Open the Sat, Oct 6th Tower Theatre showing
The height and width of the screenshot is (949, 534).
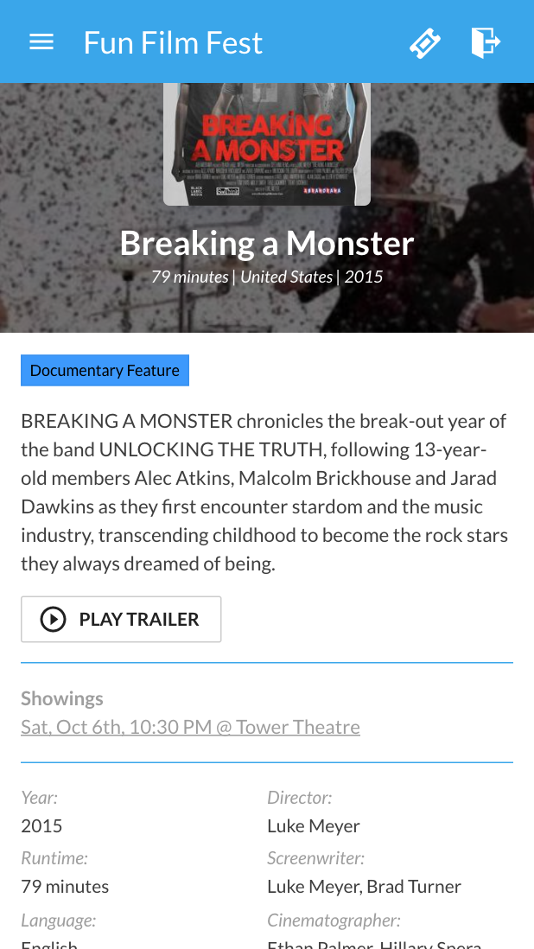(190, 727)
